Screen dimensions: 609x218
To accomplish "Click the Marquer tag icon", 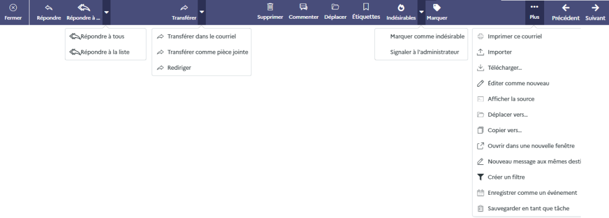I will tap(437, 8).
